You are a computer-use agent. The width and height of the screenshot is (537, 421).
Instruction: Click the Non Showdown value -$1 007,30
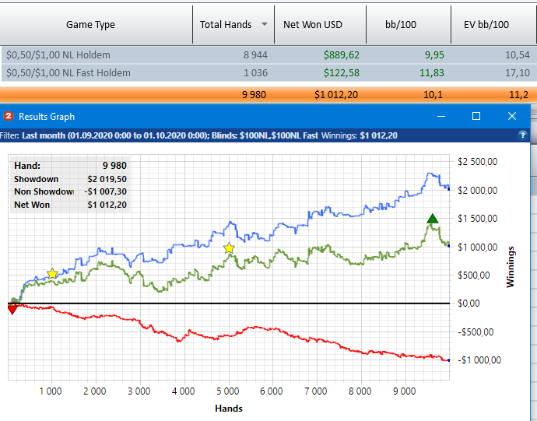(x=106, y=191)
